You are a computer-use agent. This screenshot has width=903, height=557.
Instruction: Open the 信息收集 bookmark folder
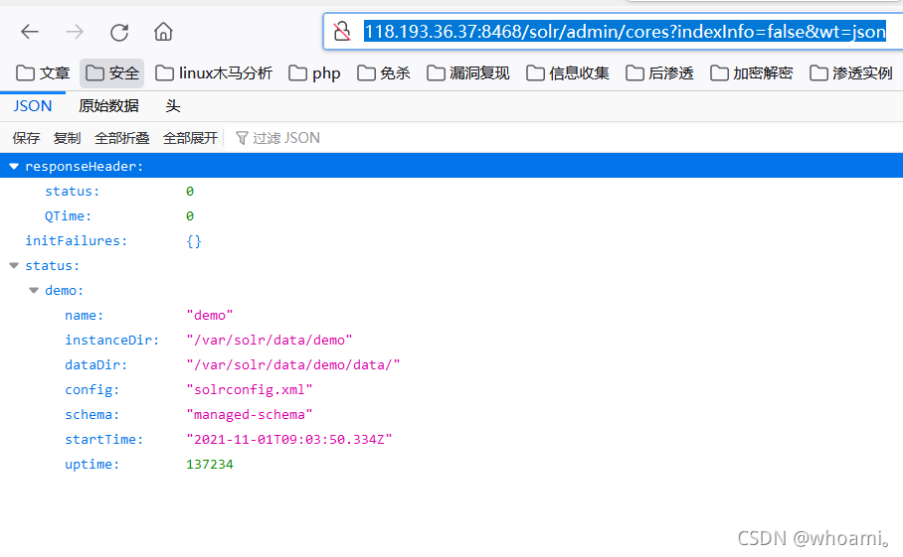pos(568,73)
